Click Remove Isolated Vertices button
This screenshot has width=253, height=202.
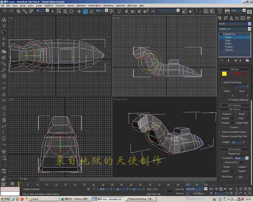click(234, 132)
